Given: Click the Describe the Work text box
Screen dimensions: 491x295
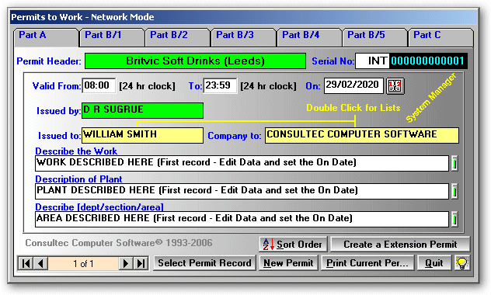Looking at the screenshot, I should (x=242, y=163).
